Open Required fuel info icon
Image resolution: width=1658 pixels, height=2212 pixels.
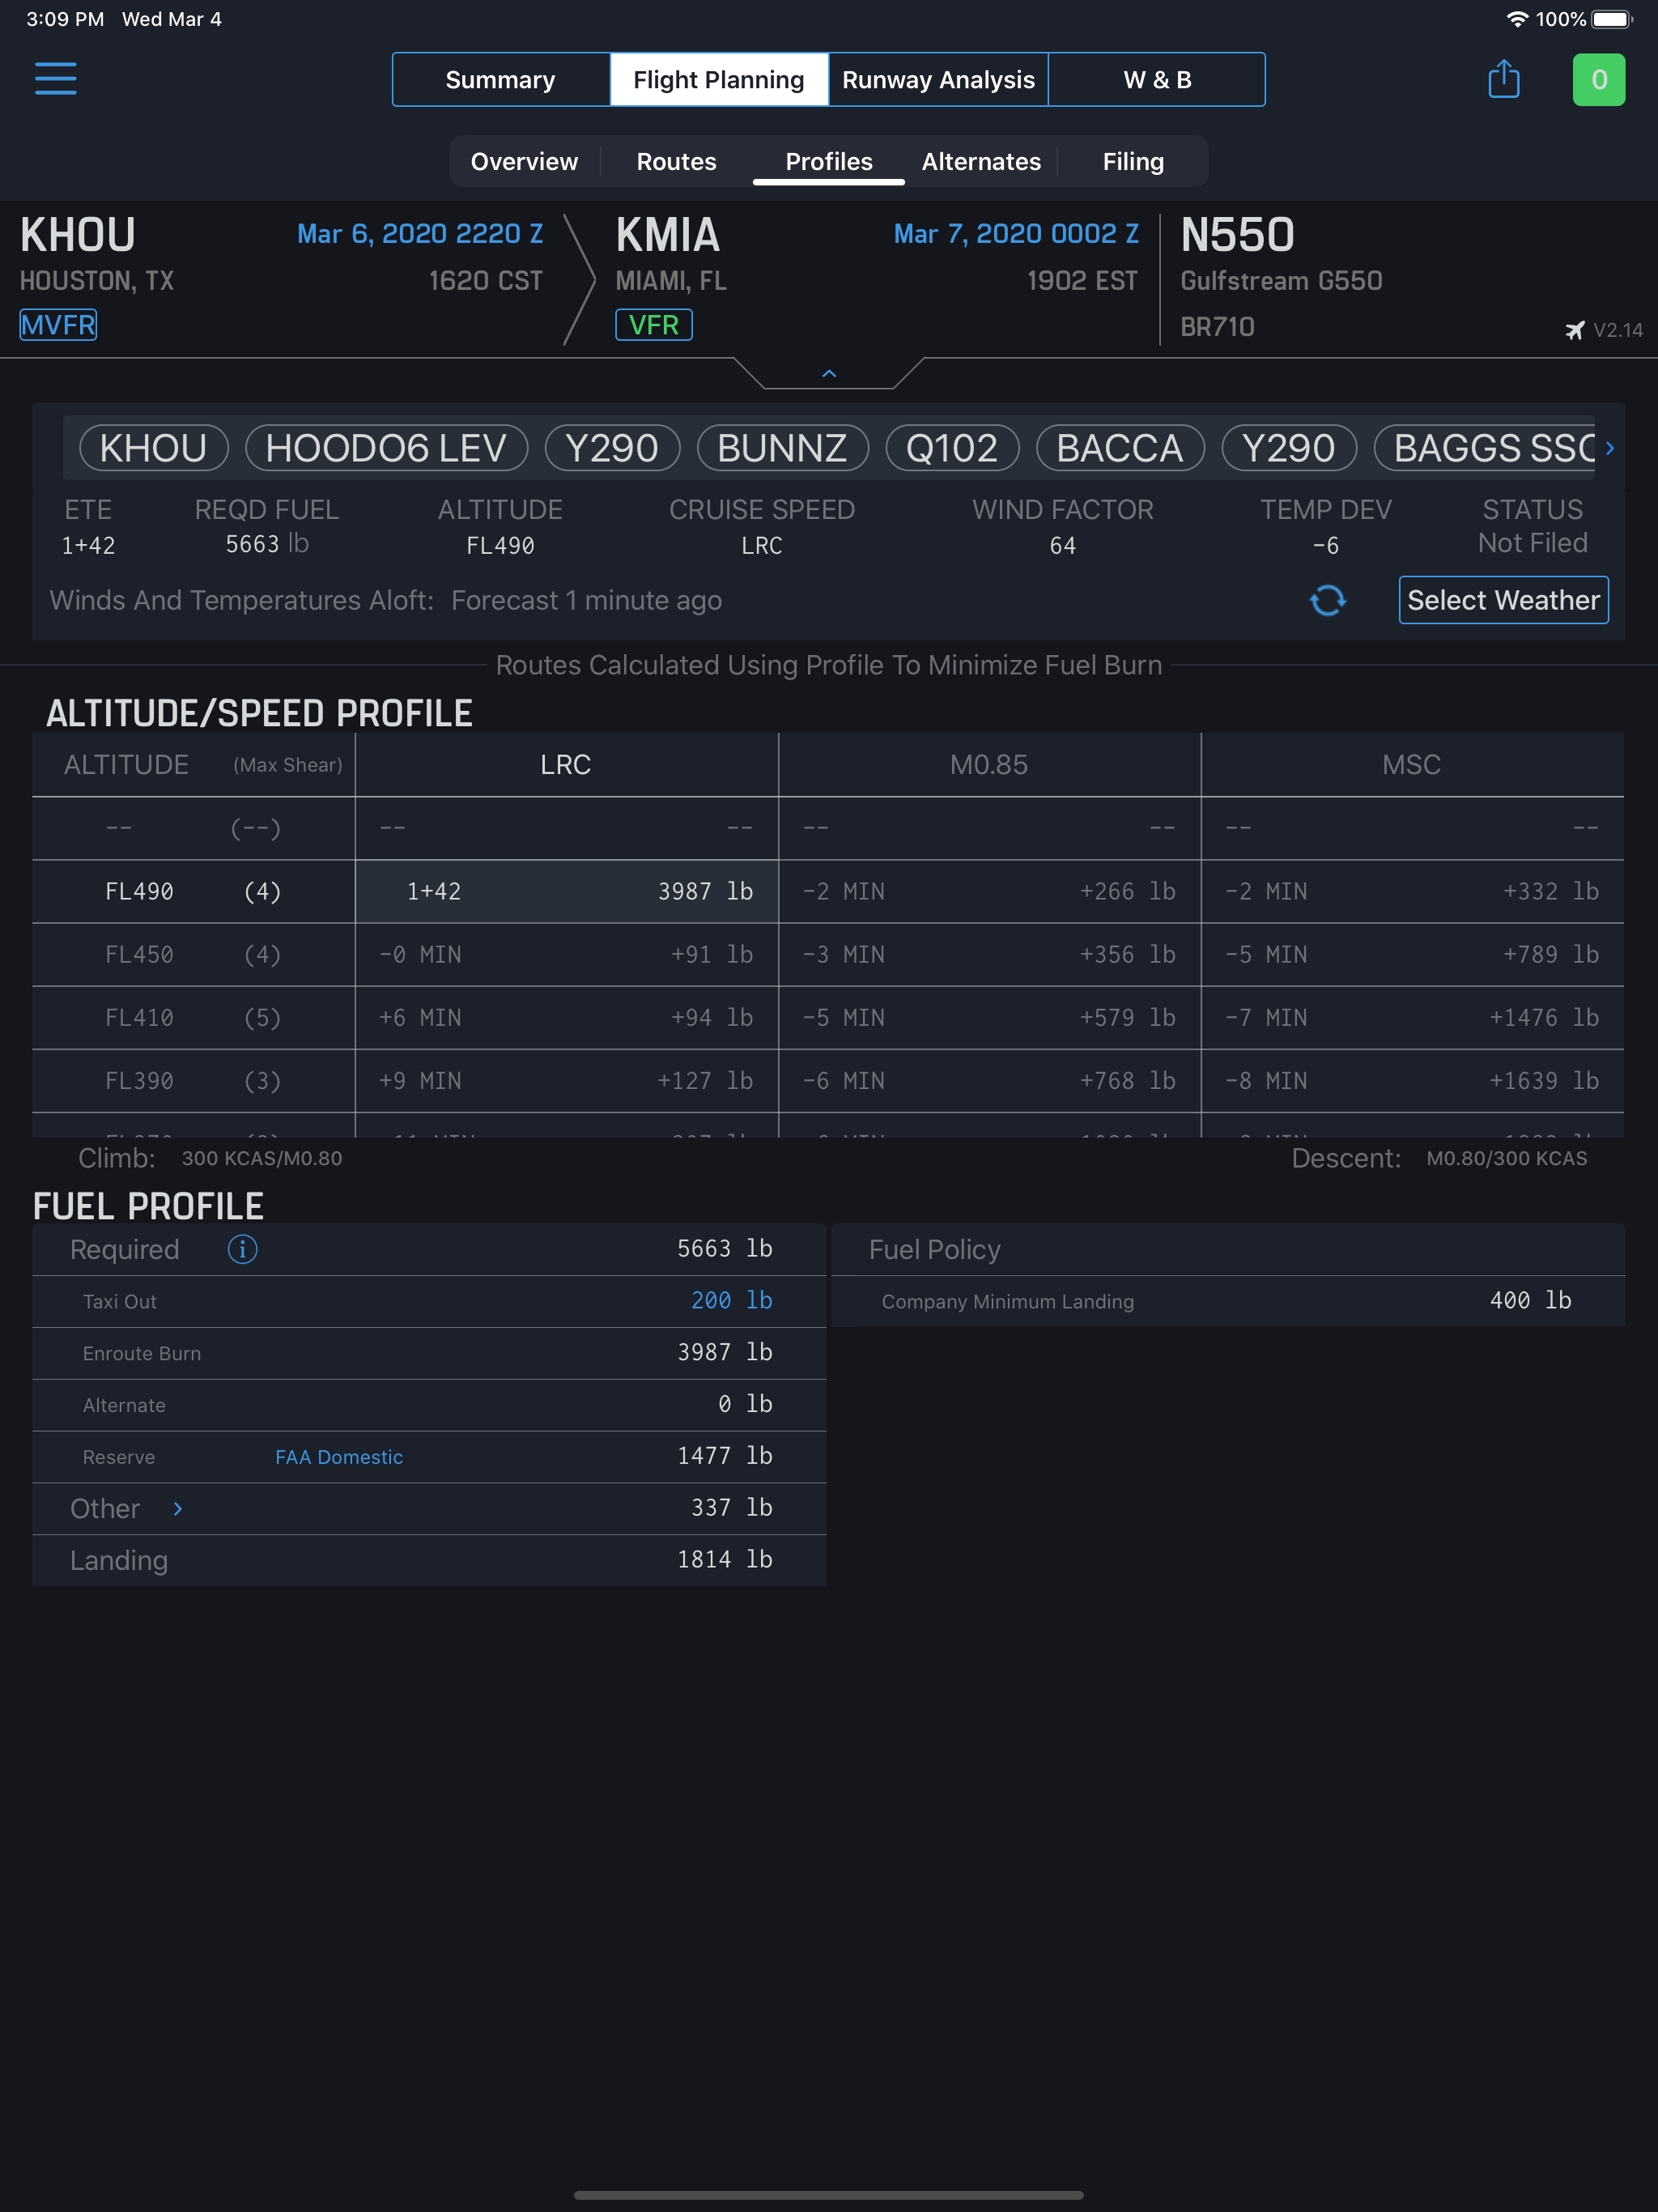point(242,1249)
